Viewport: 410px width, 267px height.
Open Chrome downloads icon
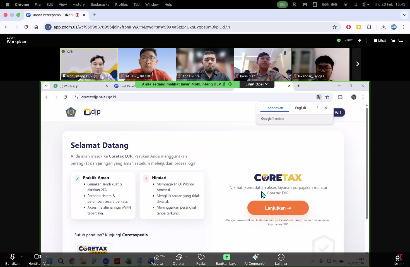coord(384,27)
